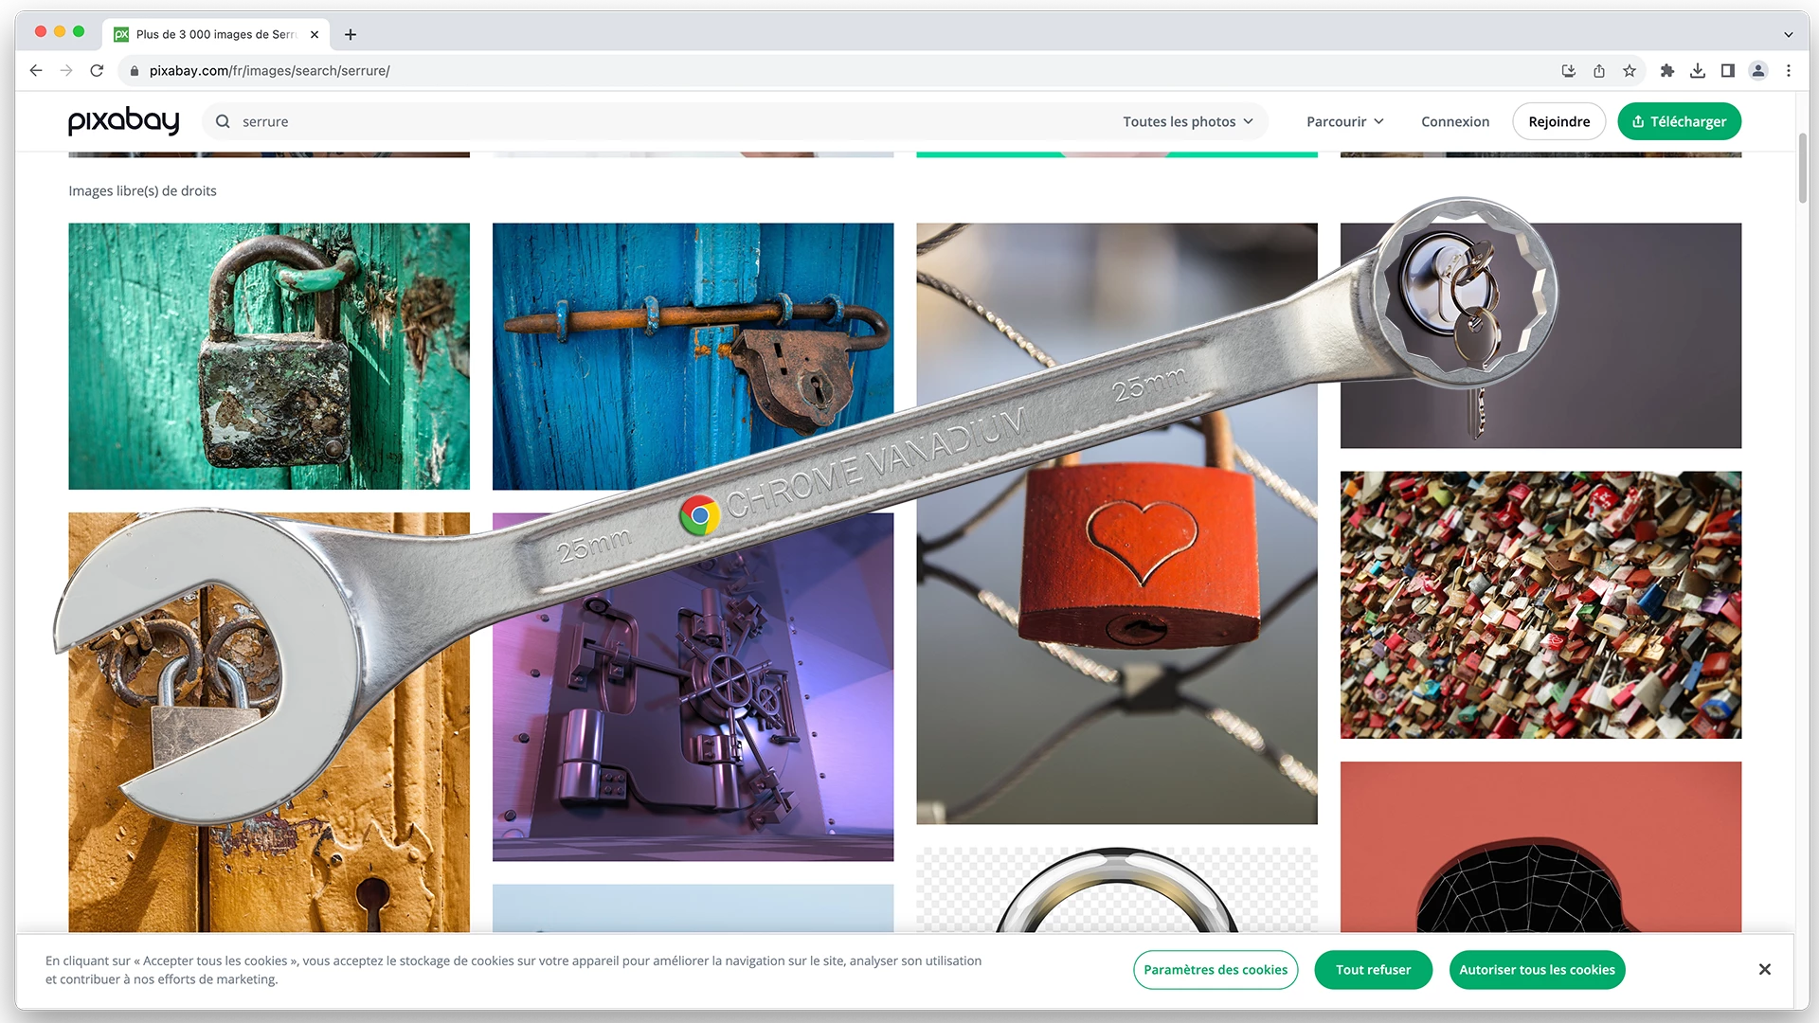Reload the page with refresh icon

97,70
